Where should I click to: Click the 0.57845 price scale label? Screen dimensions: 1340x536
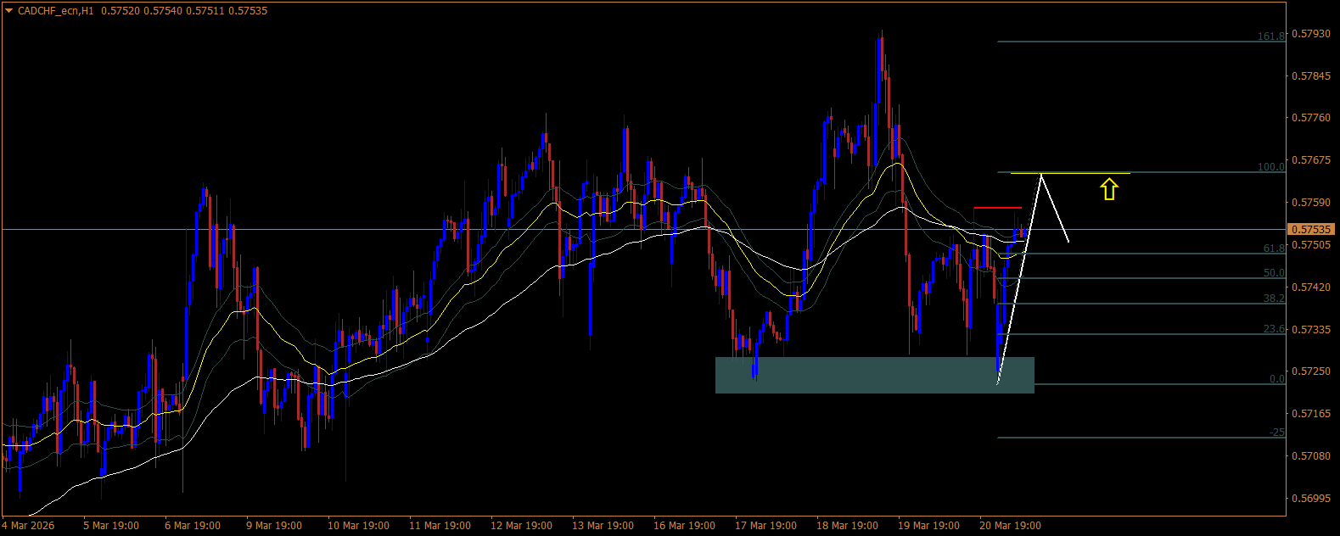[1310, 76]
